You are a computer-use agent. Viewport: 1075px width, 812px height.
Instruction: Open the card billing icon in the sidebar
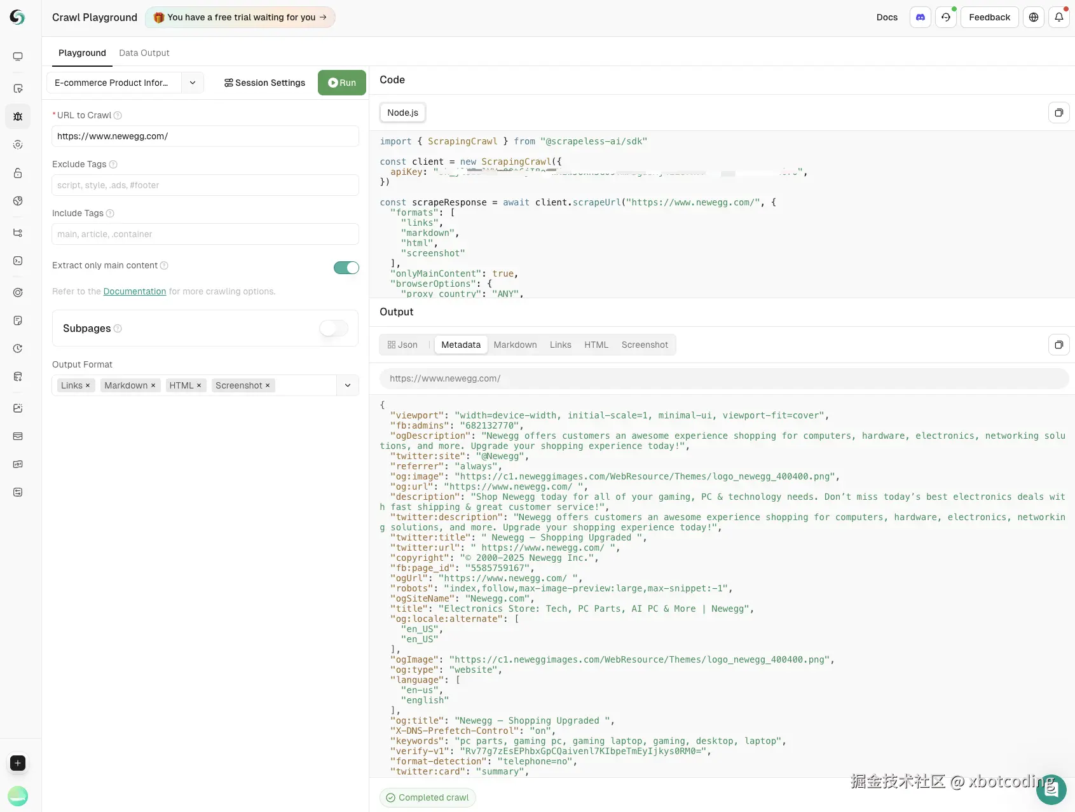click(18, 436)
